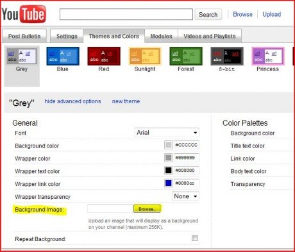Image resolution: width=295 pixels, height=252 pixels.
Task: Pick the Sunlight theme thumbnail
Action: coord(145,56)
